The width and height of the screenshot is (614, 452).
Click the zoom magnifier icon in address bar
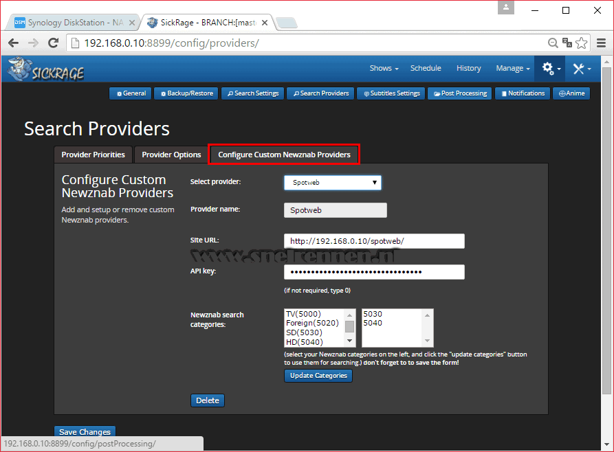(553, 43)
